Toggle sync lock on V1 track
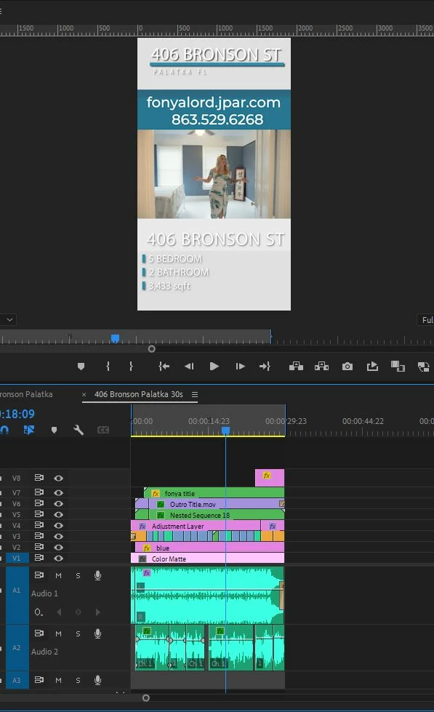The width and height of the screenshot is (434, 712). click(39, 558)
